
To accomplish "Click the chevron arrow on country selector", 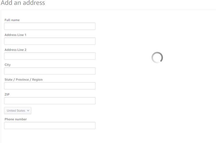I will (28, 111).
